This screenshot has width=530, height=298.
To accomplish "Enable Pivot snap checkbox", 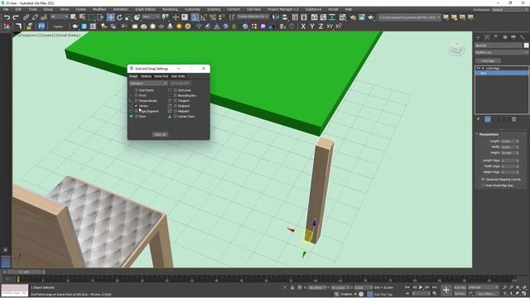I will pos(136,96).
